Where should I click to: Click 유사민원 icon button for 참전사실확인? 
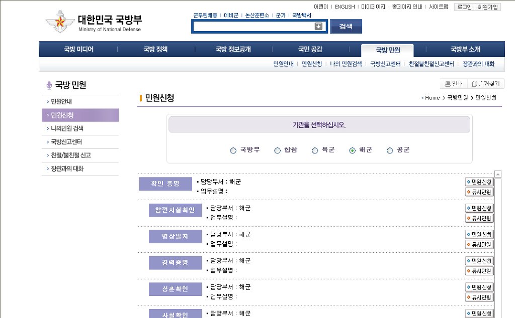click(x=479, y=218)
